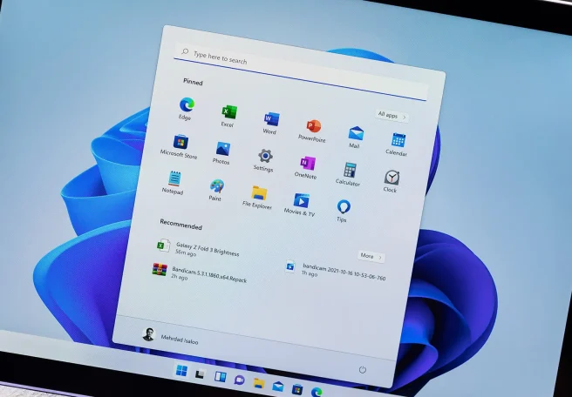
Task: Launch Excel from pinned apps
Action: tap(228, 116)
